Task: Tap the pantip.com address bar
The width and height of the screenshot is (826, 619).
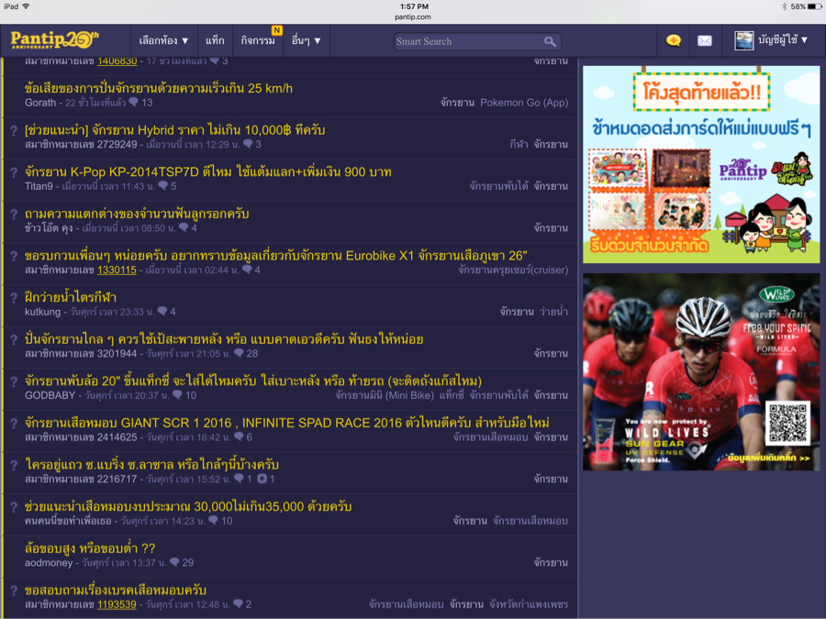Action: tap(413, 17)
